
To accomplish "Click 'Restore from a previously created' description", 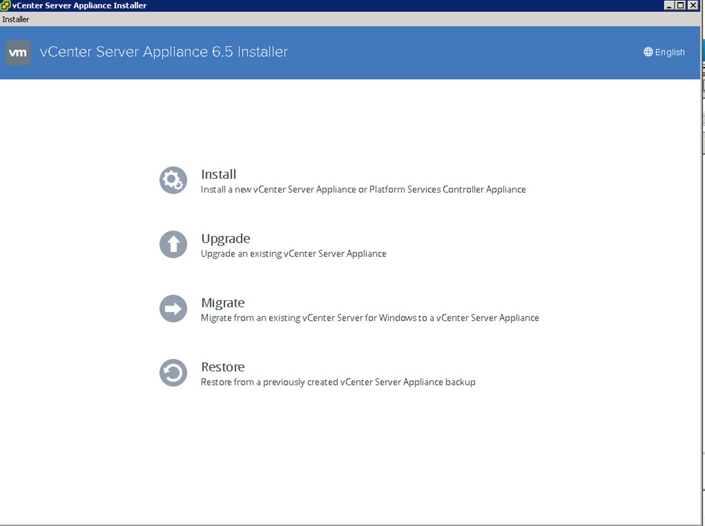I will coord(338,382).
